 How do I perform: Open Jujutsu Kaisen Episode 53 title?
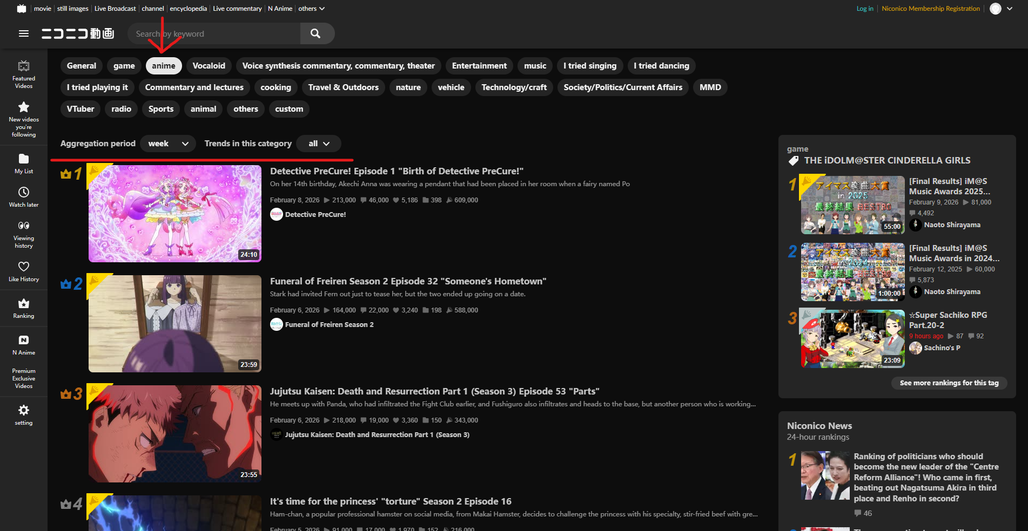point(435,391)
